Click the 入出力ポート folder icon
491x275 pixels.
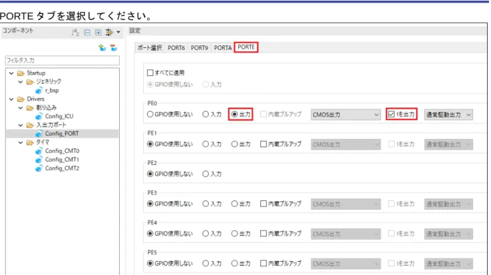(x=30, y=125)
